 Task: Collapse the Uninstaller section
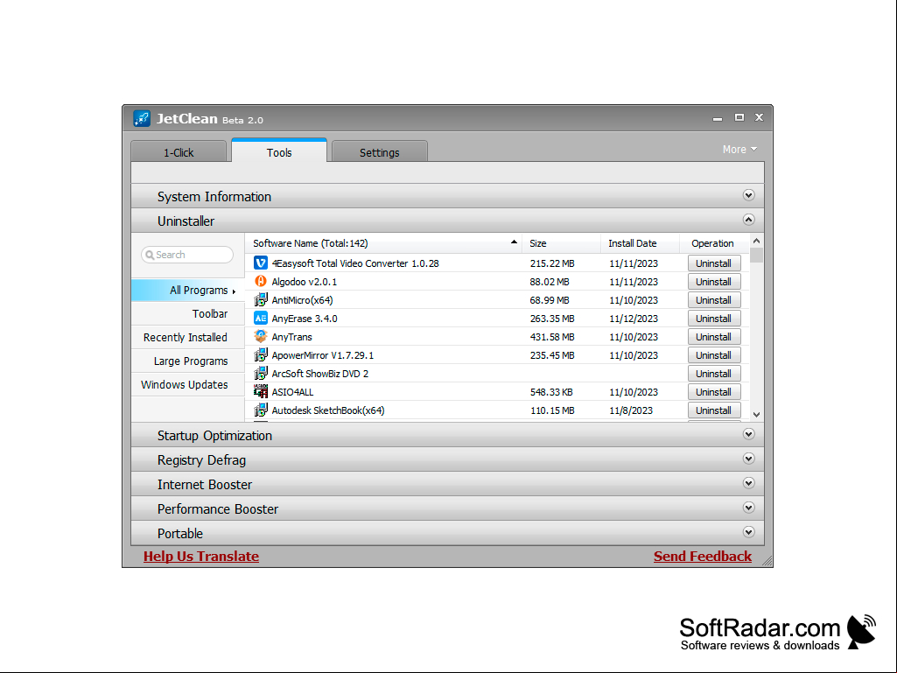[748, 220]
